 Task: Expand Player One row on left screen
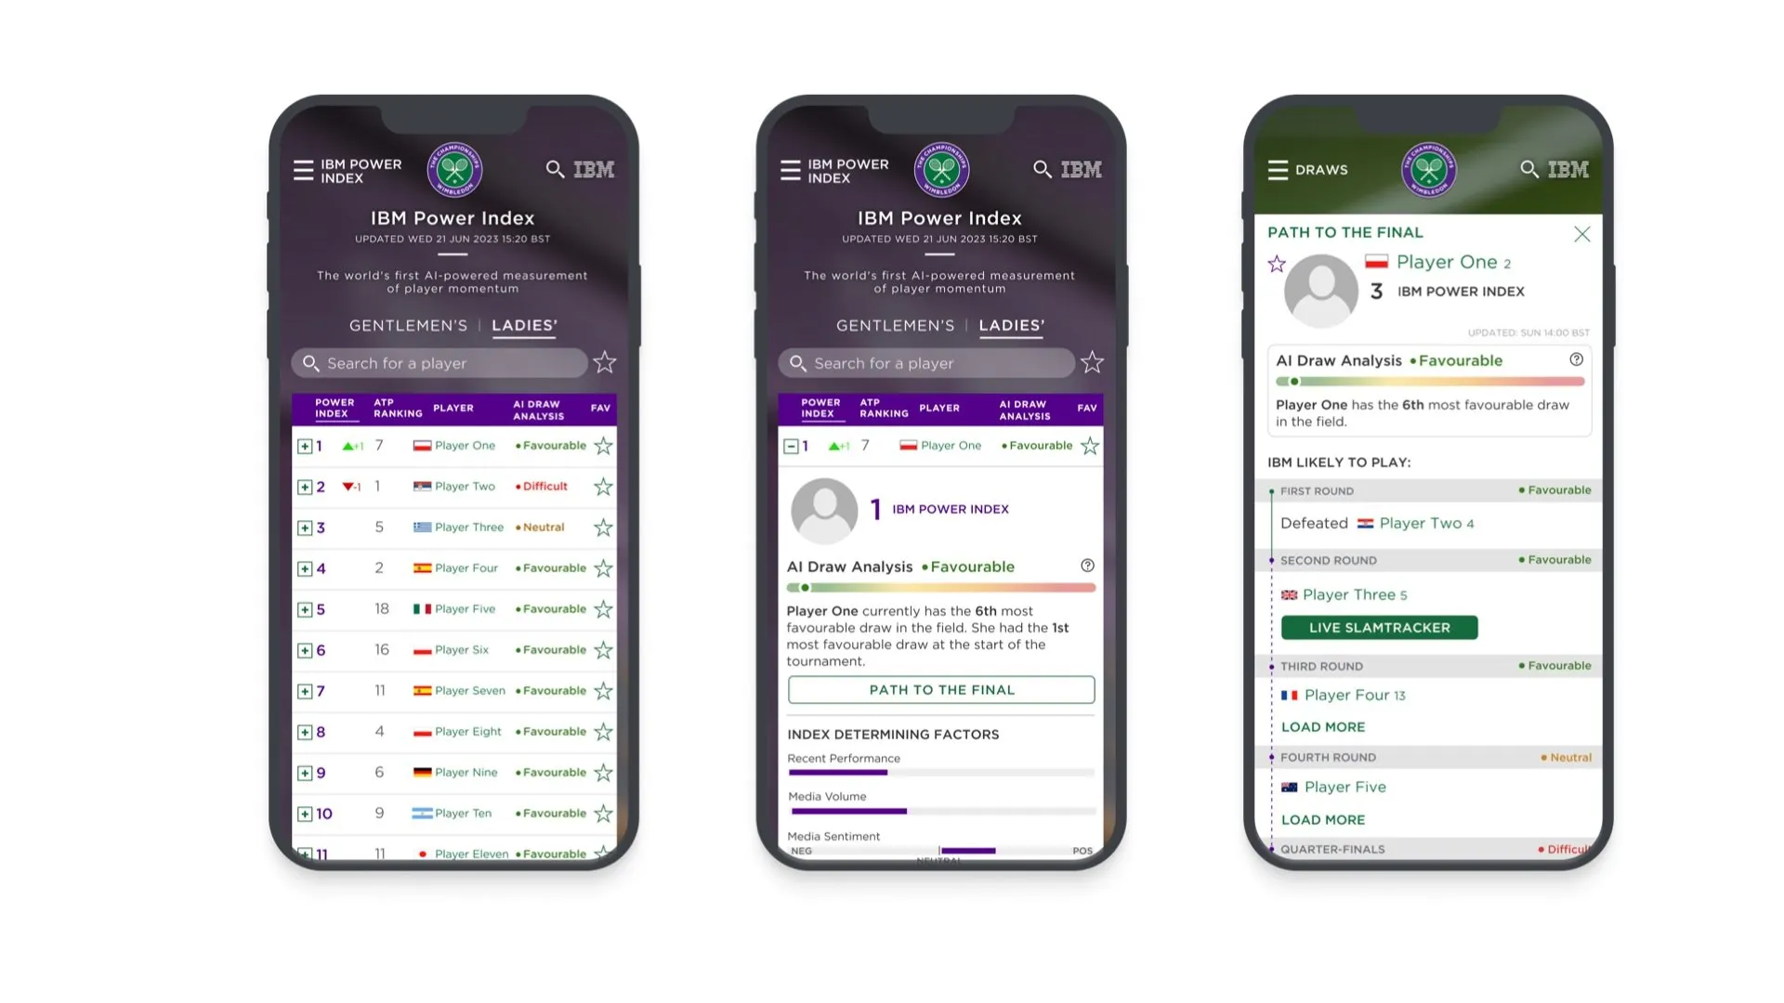pyautogui.click(x=304, y=445)
